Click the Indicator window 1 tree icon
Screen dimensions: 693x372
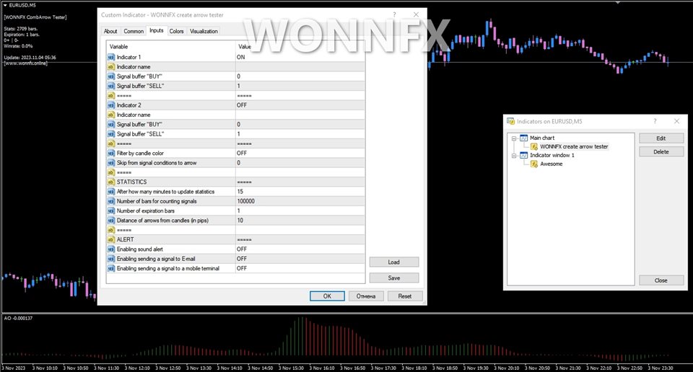tap(524, 155)
